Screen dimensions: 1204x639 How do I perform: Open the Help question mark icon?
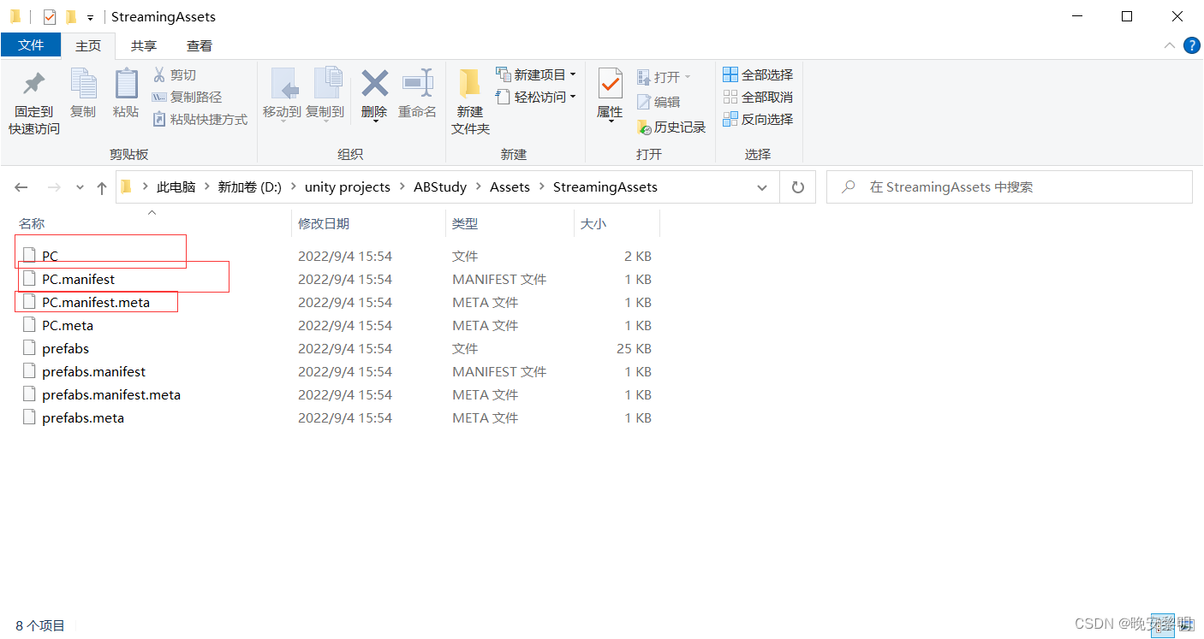1191,45
